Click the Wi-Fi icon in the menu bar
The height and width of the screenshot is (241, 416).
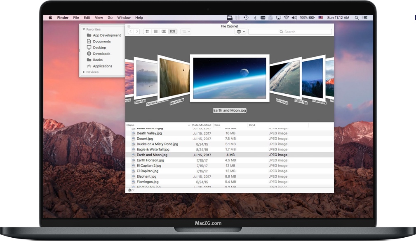(x=286, y=18)
